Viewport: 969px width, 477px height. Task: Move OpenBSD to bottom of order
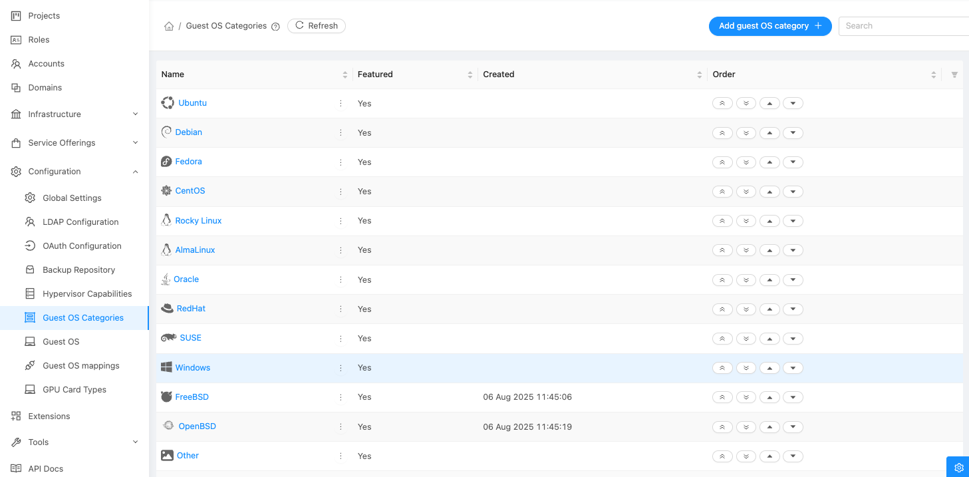[746, 426]
